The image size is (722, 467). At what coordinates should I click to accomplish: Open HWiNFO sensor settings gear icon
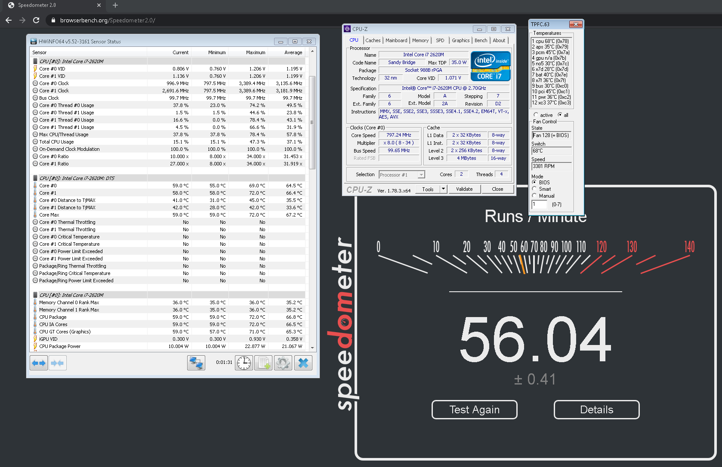click(283, 363)
